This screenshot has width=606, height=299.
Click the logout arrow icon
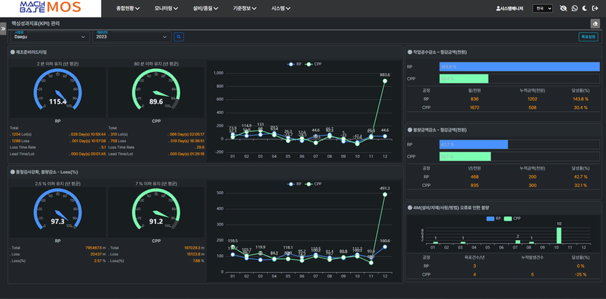pos(595,8)
